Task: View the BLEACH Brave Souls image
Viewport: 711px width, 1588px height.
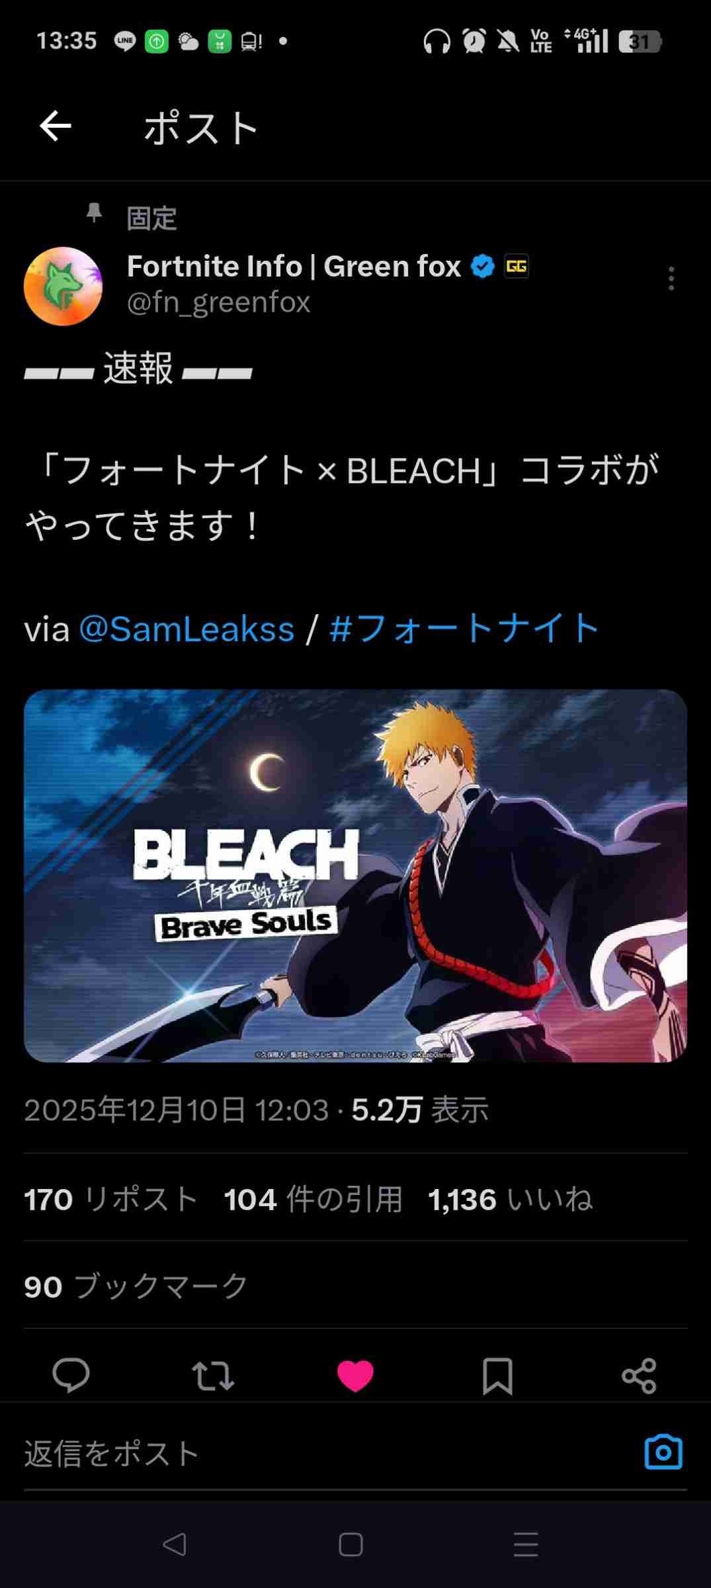Action: tap(355, 875)
